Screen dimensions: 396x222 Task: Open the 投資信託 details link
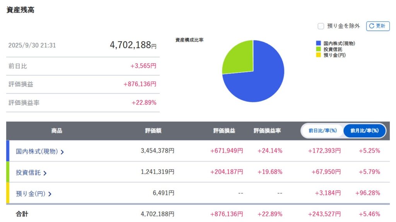click(x=28, y=173)
